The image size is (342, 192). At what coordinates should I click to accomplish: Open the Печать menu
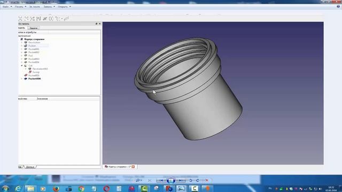[x=20, y=7]
